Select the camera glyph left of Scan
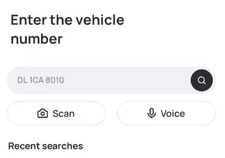This screenshot has width=225, height=158. (x=42, y=113)
